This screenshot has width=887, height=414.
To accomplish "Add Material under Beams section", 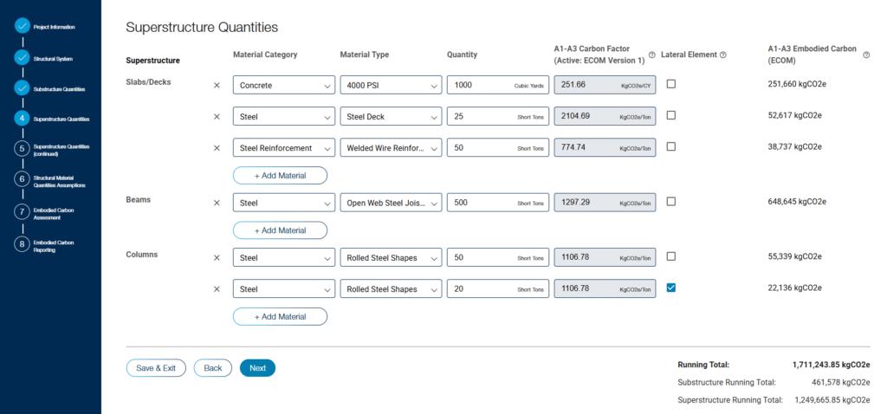I will click(280, 230).
